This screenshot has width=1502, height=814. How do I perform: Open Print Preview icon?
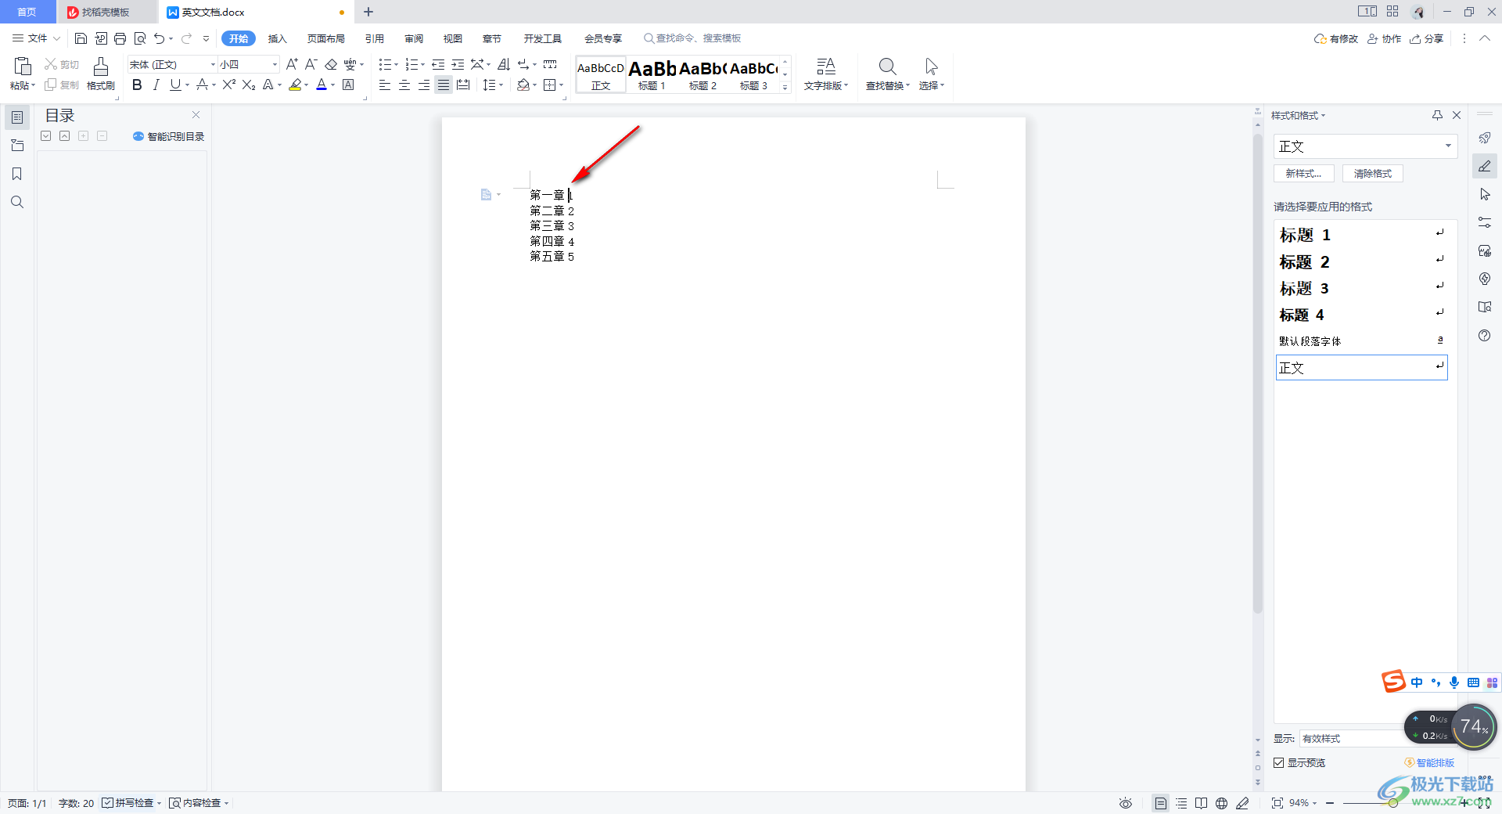point(140,38)
